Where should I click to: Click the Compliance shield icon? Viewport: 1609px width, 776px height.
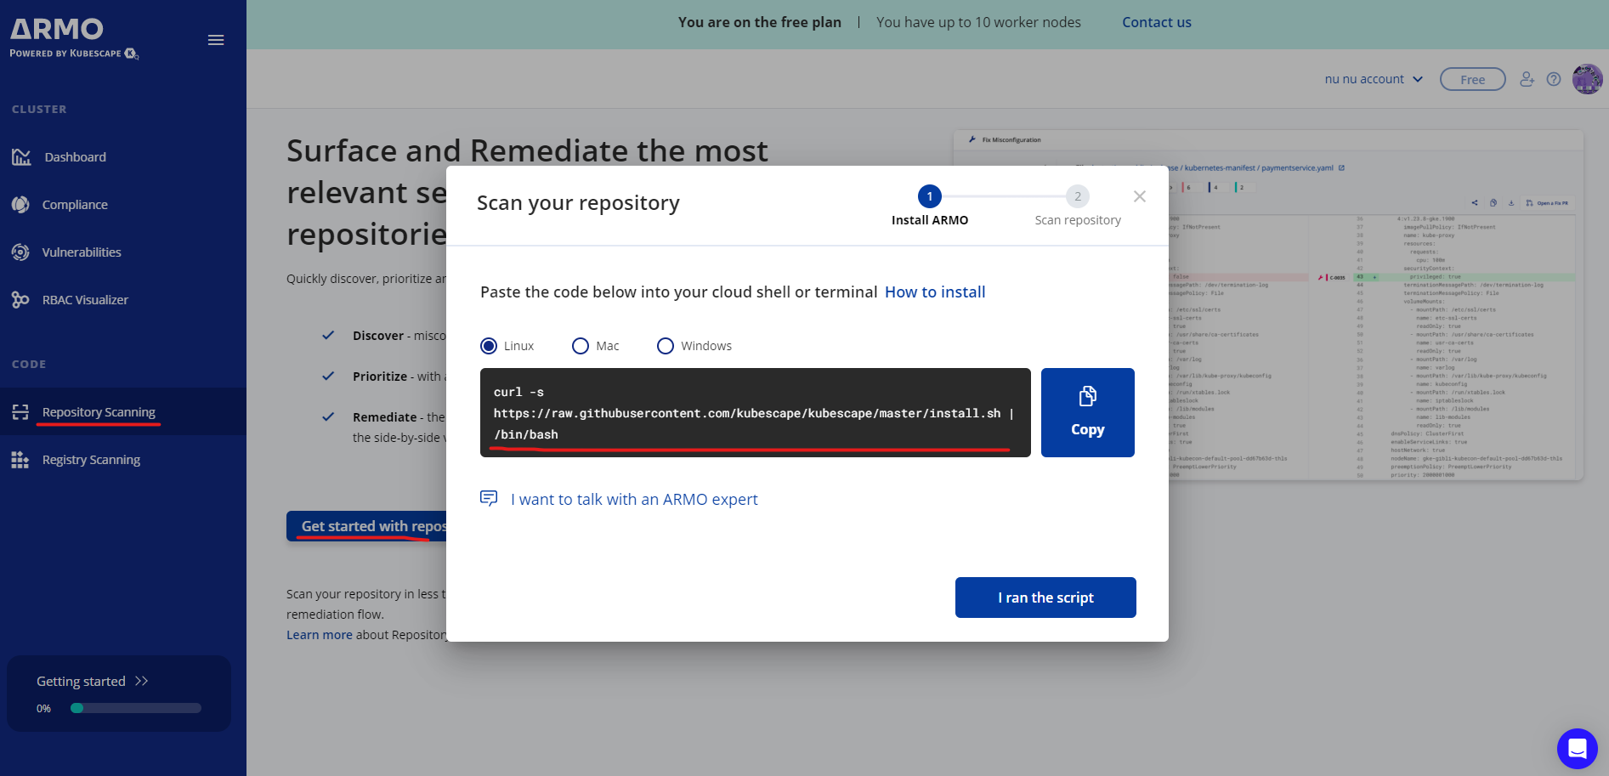tap(20, 205)
